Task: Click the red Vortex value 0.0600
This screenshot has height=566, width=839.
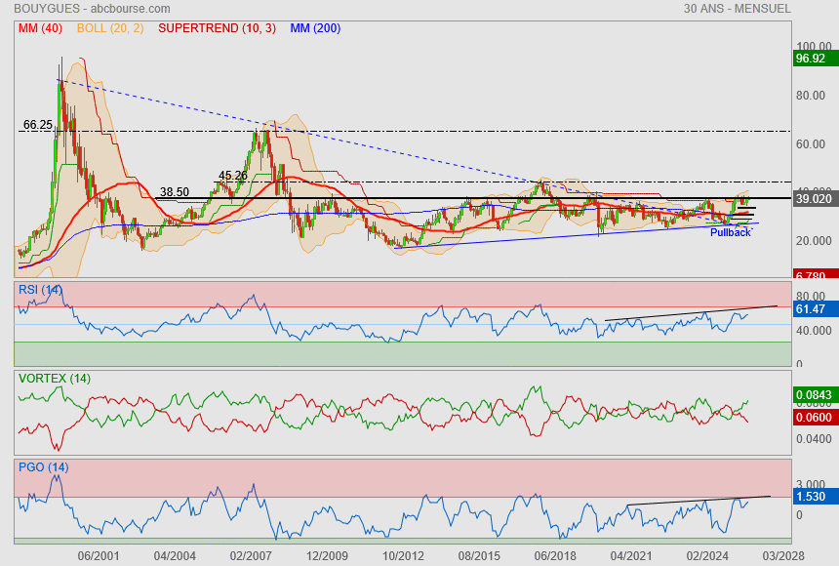Action: point(814,417)
